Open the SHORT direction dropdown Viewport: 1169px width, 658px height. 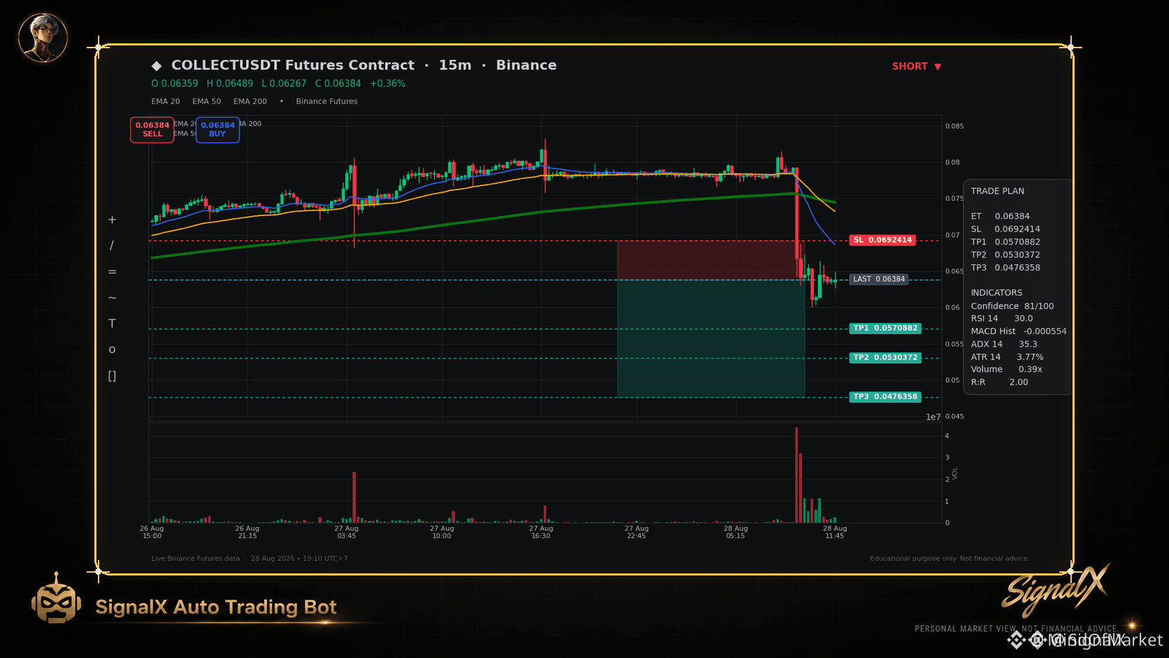(917, 66)
